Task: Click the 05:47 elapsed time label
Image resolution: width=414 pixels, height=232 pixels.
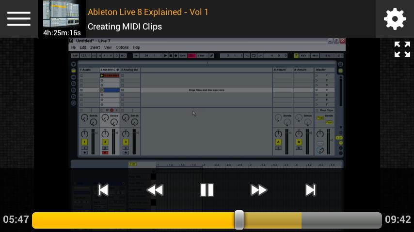Action: 16,219
